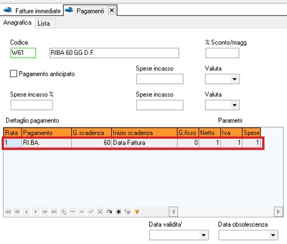The height and width of the screenshot is (244, 287).
Task: Click the upper Spese incasso field
Action: [160, 79]
